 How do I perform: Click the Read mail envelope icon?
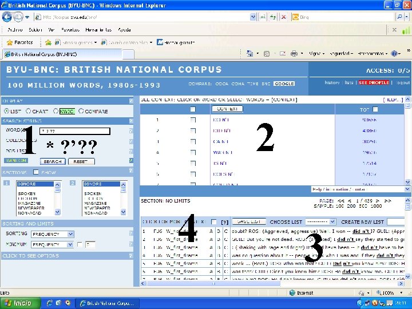click(x=283, y=54)
